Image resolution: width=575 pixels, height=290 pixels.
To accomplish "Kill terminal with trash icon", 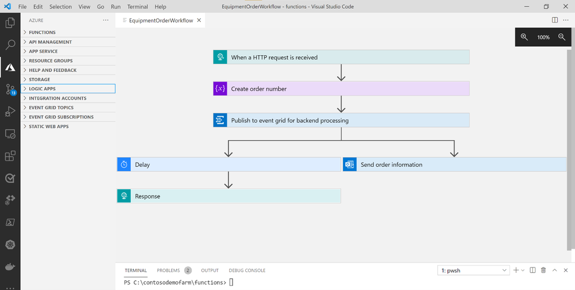I will [543, 270].
